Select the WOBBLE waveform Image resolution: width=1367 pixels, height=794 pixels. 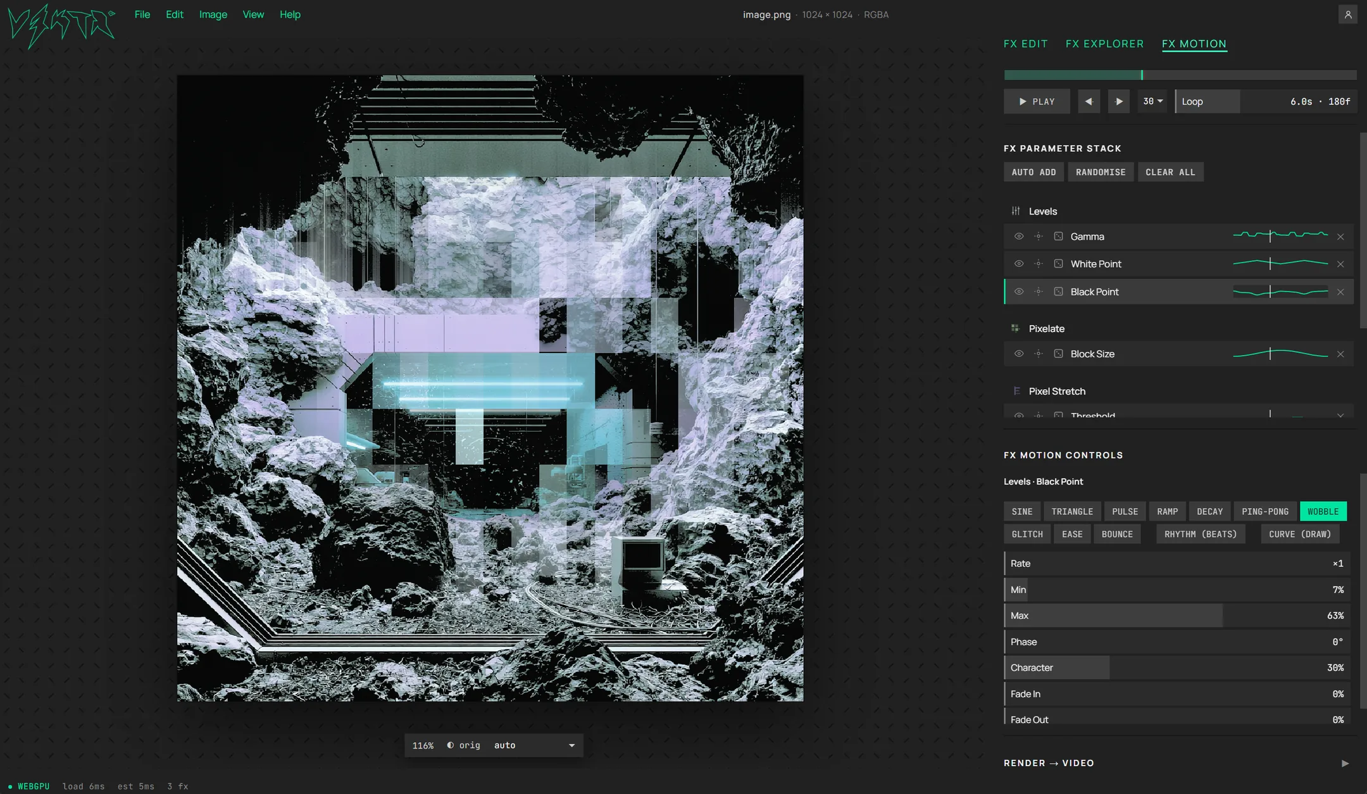coord(1323,511)
